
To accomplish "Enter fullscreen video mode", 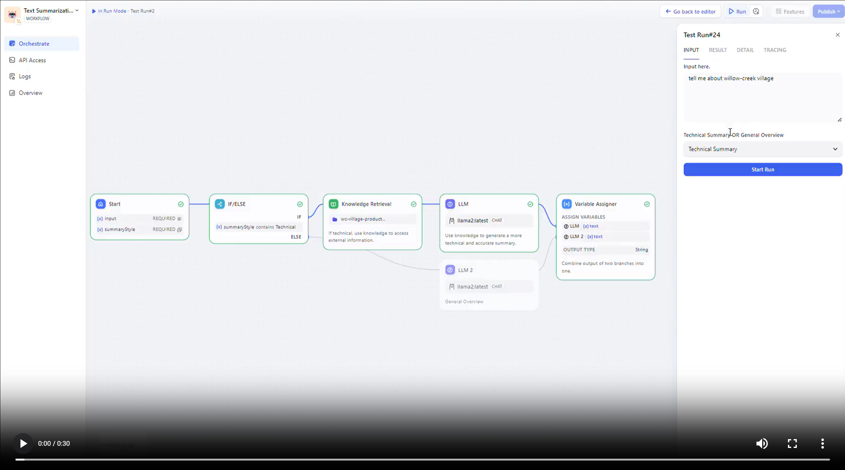I will pyautogui.click(x=792, y=444).
